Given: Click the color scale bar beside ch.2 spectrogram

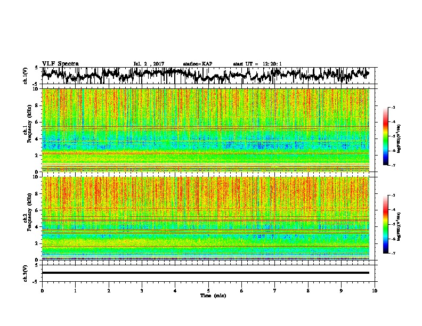Looking at the screenshot, I should (385, 224).
